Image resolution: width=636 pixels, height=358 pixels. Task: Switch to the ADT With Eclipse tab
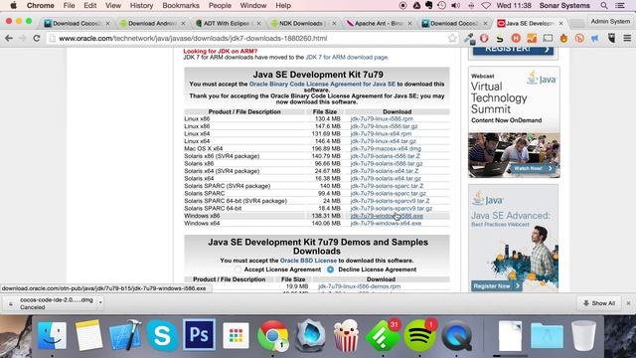227,23
